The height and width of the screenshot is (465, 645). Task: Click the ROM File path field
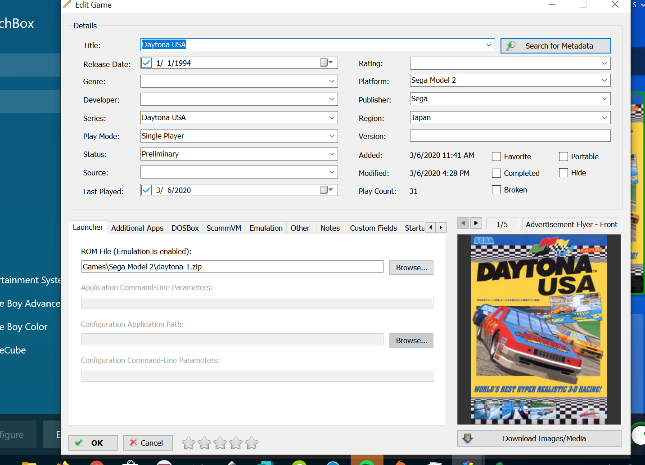pos(232,267)
